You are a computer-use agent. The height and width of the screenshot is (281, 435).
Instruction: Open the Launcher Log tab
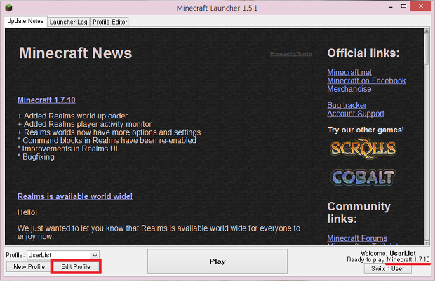[68, 22]
